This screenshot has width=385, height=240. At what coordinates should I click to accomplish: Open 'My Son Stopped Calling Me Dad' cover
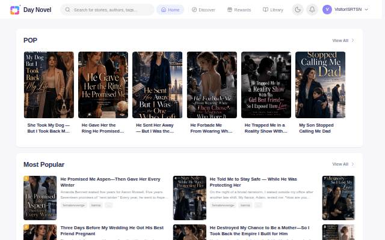point(321,85)
